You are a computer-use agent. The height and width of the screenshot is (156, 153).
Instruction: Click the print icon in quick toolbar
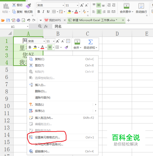pos(18,20)
